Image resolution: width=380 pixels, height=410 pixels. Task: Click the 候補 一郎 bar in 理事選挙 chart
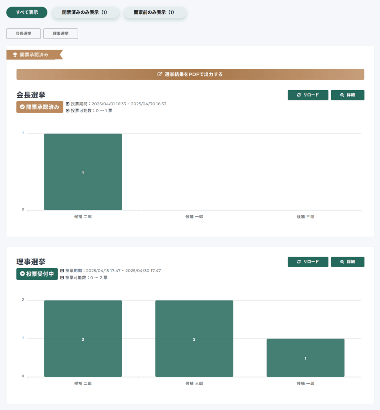(306, 358)
